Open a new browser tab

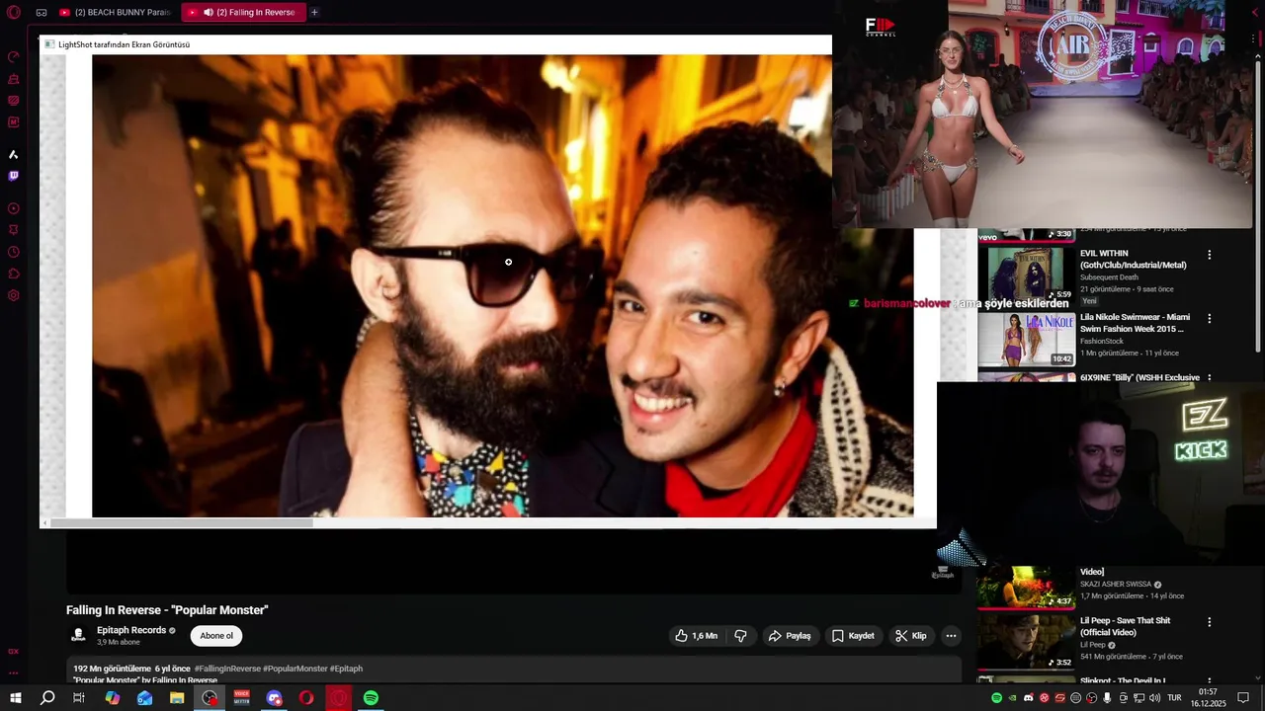click(x=314, y=13)
